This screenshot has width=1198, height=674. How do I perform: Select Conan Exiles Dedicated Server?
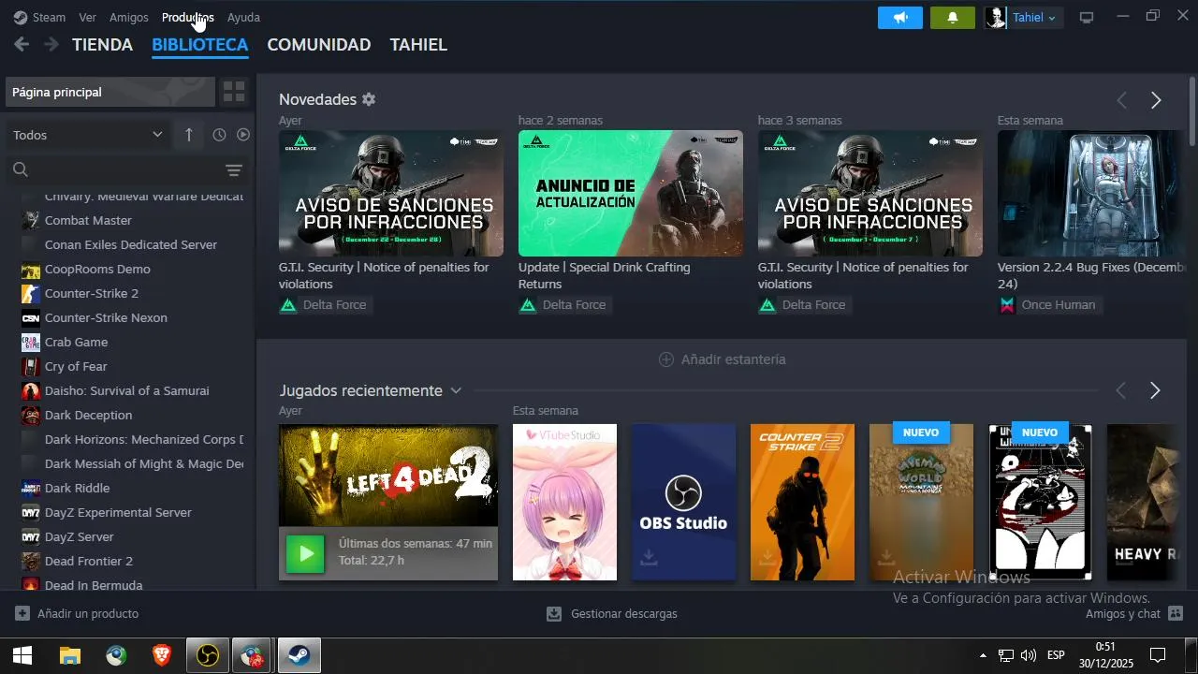coord(132,244)
